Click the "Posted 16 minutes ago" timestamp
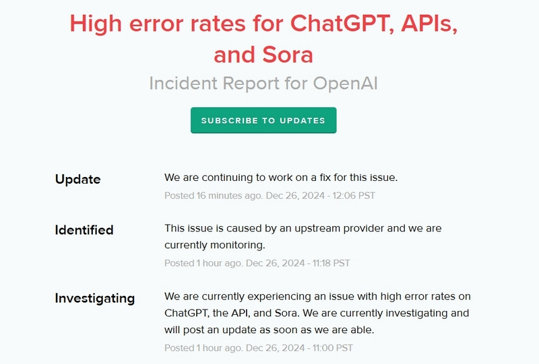The width and height of the screenshot is (539, 364). coord(203,196)
